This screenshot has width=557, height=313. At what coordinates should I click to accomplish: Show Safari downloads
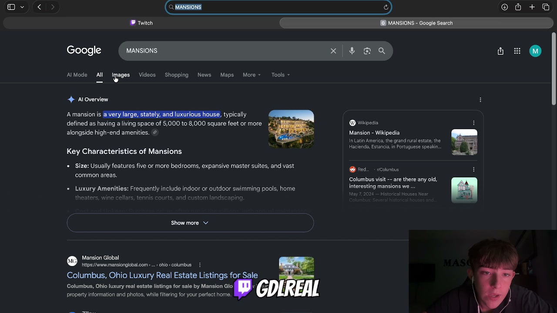click(504, 7)
